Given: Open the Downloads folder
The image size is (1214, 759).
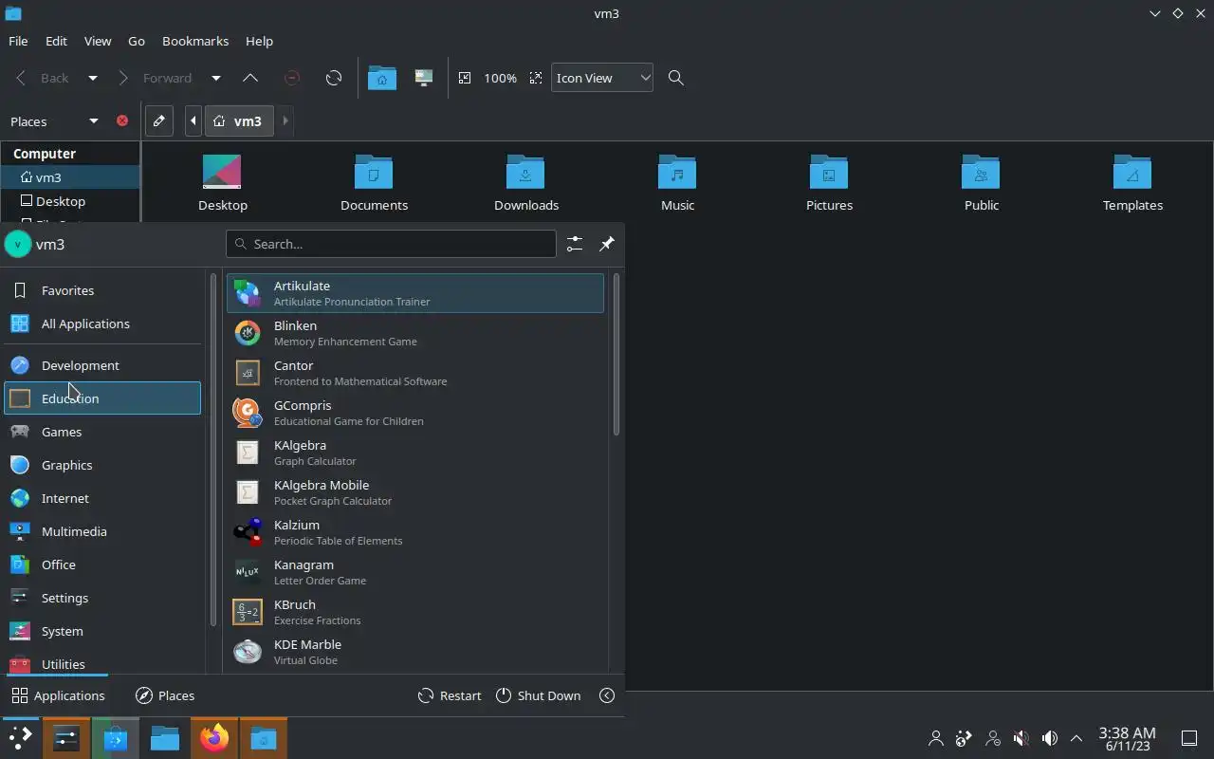Looking at the screenshot, I should (x=525, y=183).
